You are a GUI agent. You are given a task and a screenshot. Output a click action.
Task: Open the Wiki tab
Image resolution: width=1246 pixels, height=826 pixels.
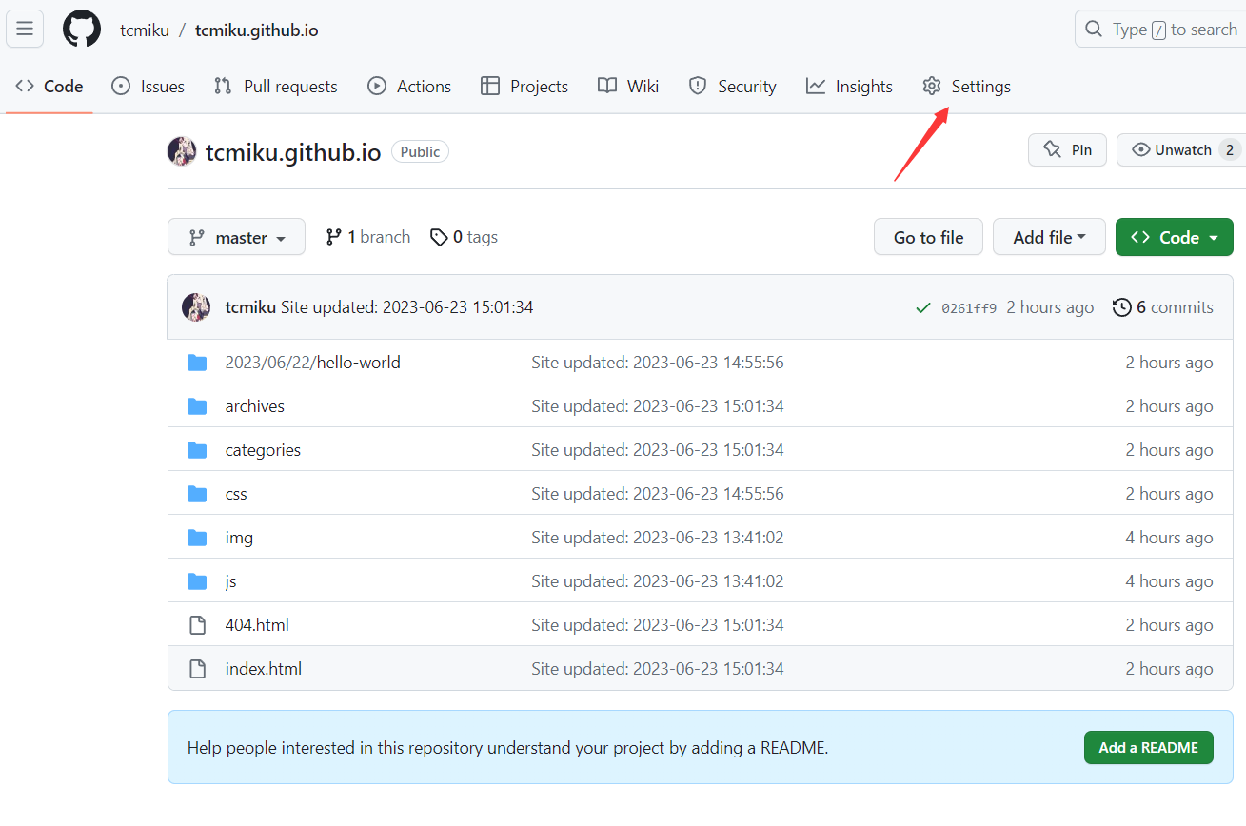(x=628, y=87)
